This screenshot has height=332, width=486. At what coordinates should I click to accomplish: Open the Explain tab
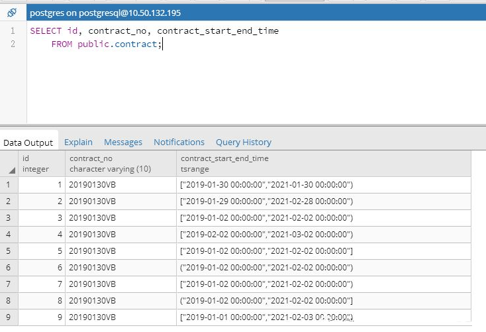(x=78, y=142)
